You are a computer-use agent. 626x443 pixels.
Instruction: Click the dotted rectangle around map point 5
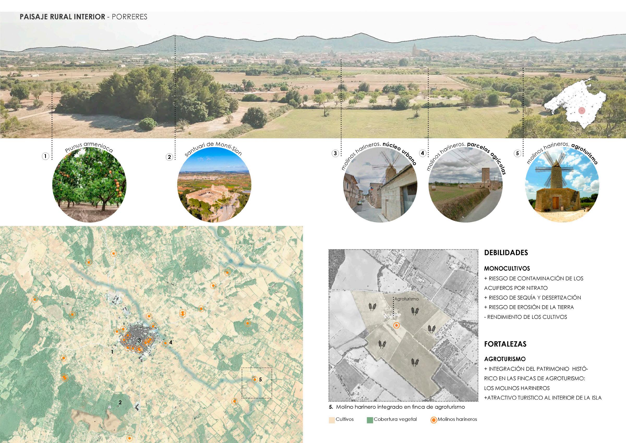pyautogui.click(x=257, y=383)
